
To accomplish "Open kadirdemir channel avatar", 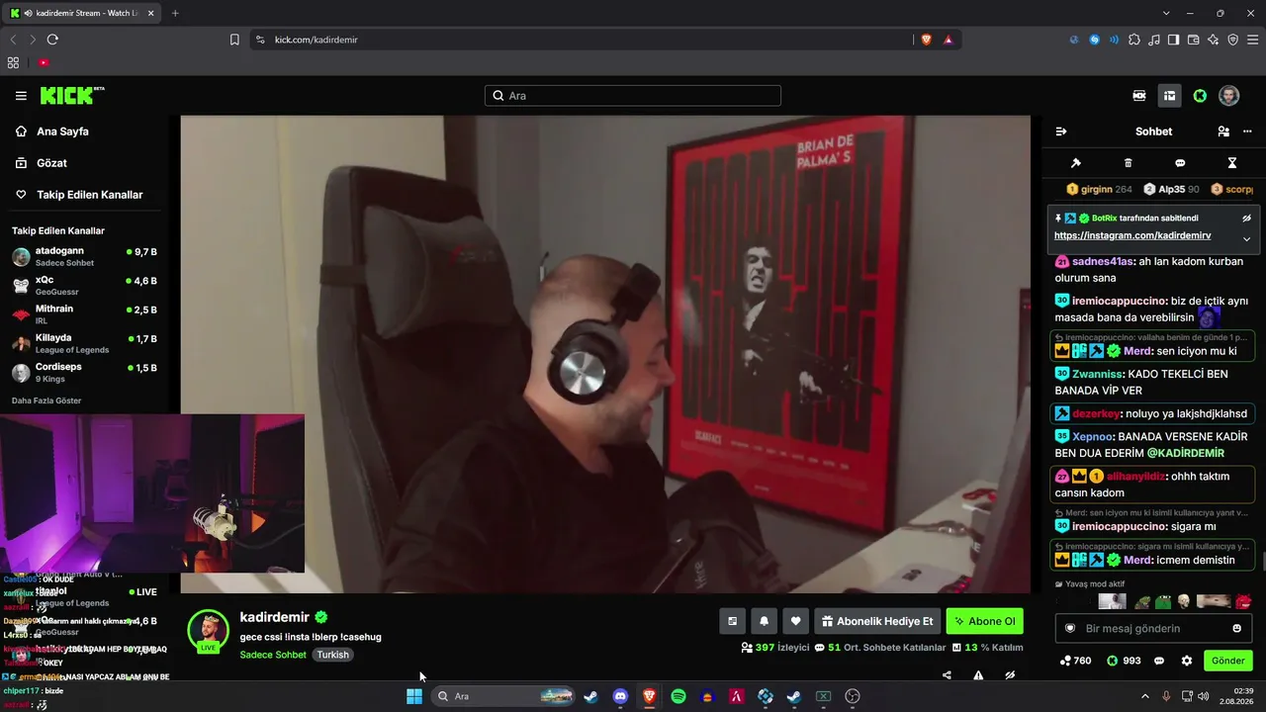I will (x=208, y=631).
